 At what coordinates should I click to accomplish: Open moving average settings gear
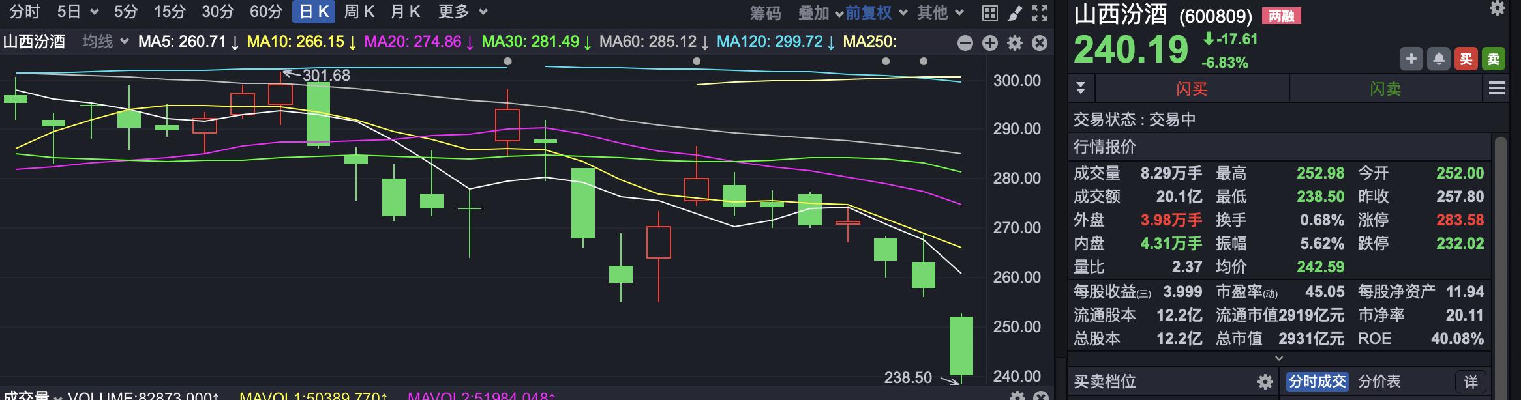[x=1015, y=43]
